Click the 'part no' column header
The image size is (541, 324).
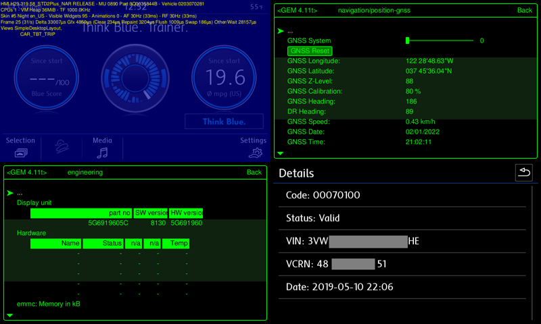[x=81, y=213]
